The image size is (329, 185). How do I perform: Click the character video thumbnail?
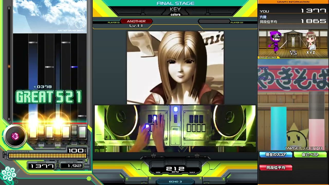pyautogui.click(x=175, y=68)
